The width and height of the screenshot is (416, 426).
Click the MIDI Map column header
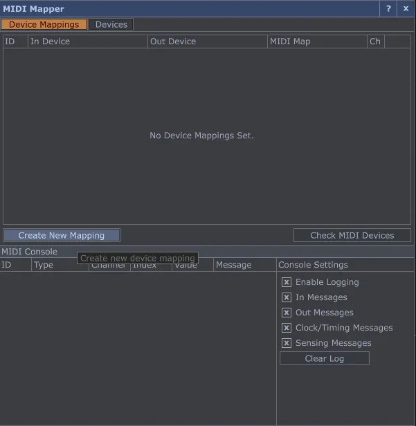coord(317,41)
